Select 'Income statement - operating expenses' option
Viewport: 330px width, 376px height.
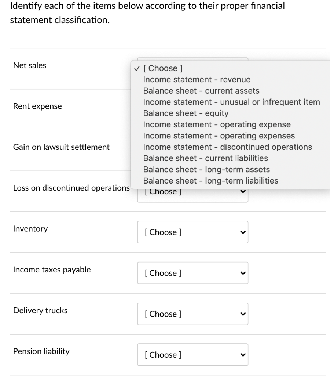coord(219,136)
